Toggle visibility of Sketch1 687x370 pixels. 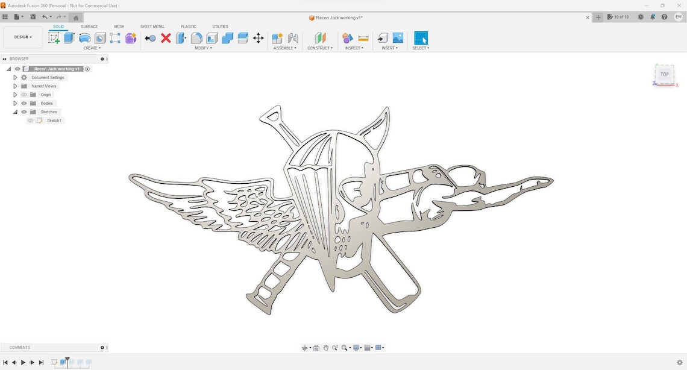click(x=30, y=121)
